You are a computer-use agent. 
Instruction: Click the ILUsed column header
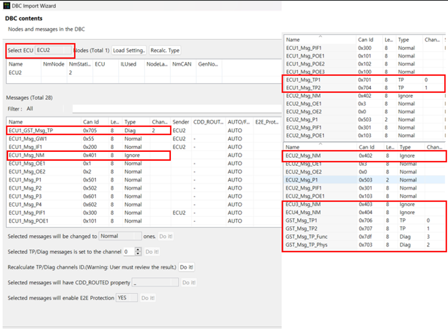point(131,64)
